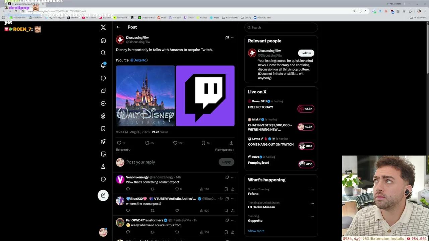429x241 pixels.
Task: Open the account avatar at sidebar bottom
Action: click(103, 232)
